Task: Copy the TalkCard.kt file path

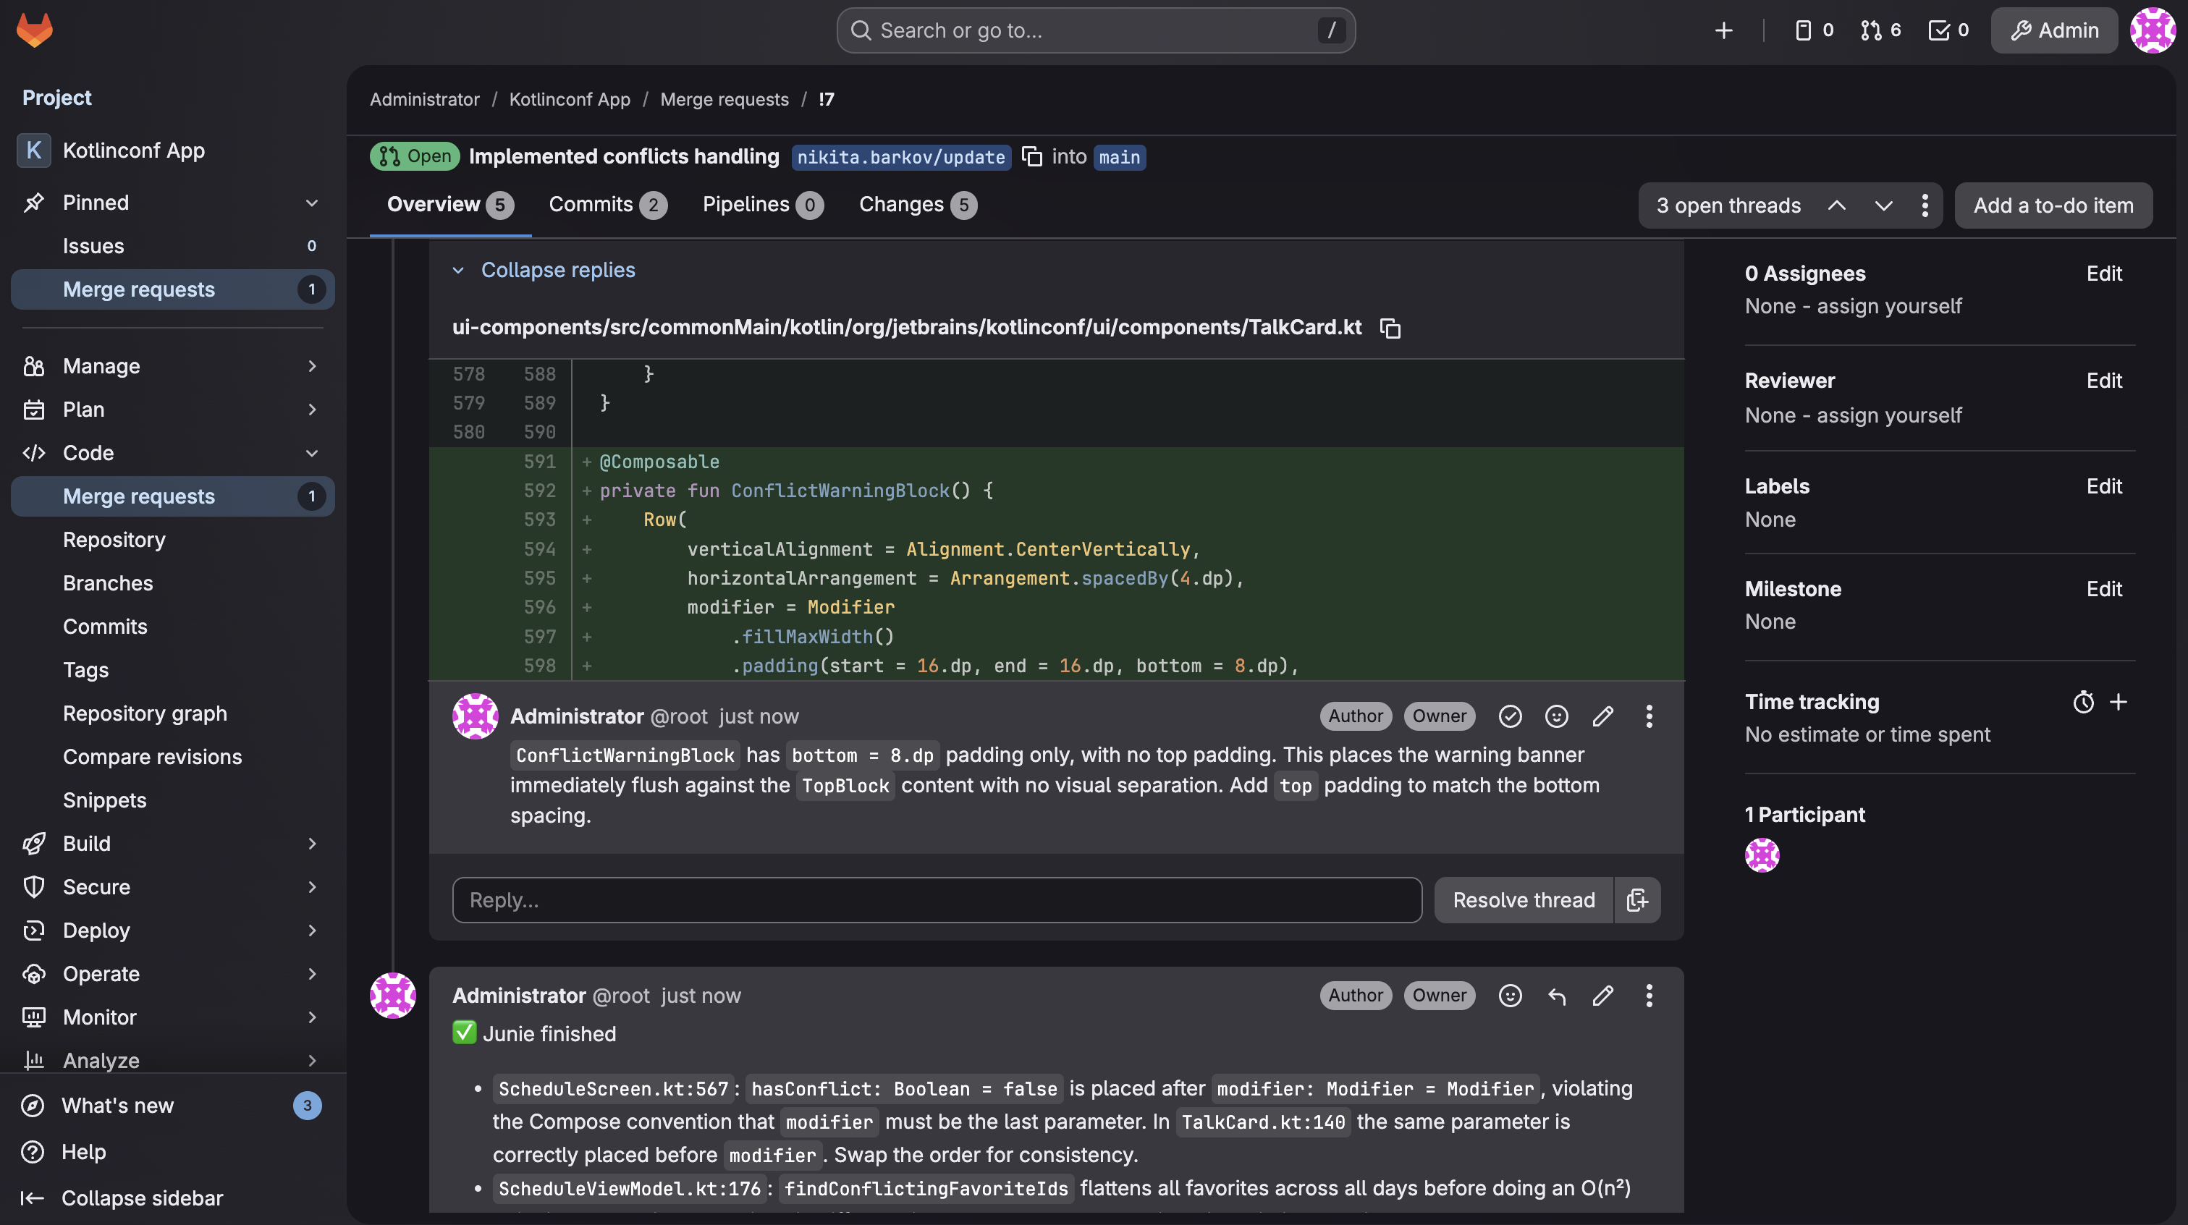Action: [x=1390, y=328]
